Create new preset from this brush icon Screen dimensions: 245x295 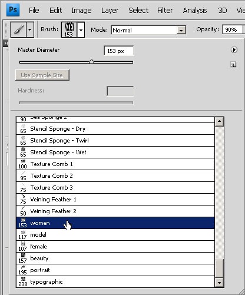(x=233, y=64)
